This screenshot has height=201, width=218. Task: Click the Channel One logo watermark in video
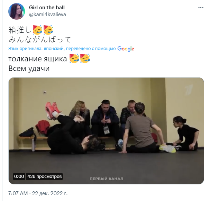(189, 90)
